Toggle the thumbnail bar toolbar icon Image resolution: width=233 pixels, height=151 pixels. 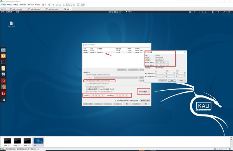67,5
